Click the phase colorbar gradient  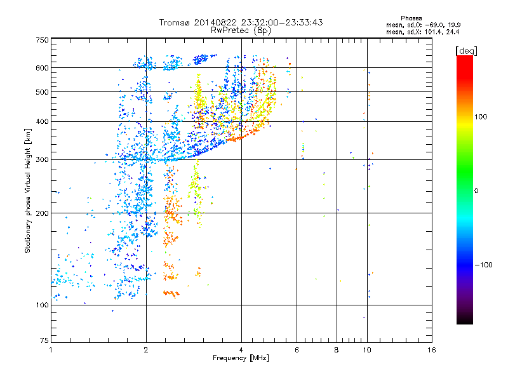465,189
